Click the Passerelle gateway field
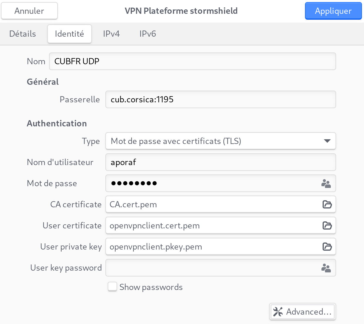This screenshot has width=364, height=324. pos(220,99)
